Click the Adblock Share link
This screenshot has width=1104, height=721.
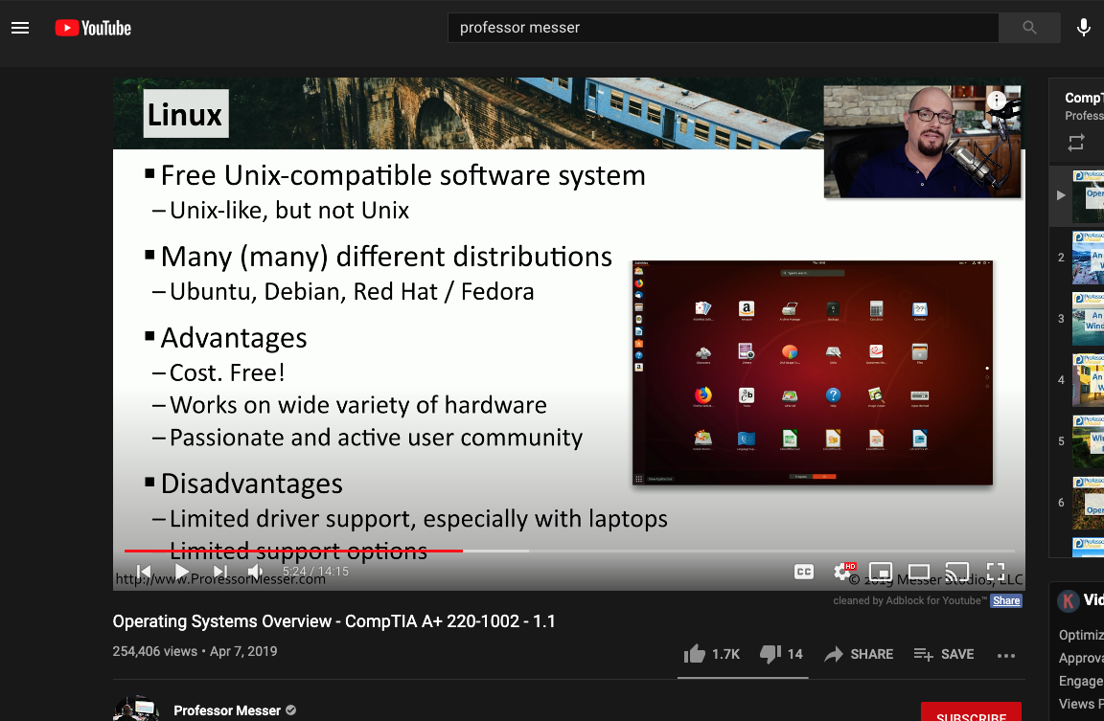point(1006,600)
